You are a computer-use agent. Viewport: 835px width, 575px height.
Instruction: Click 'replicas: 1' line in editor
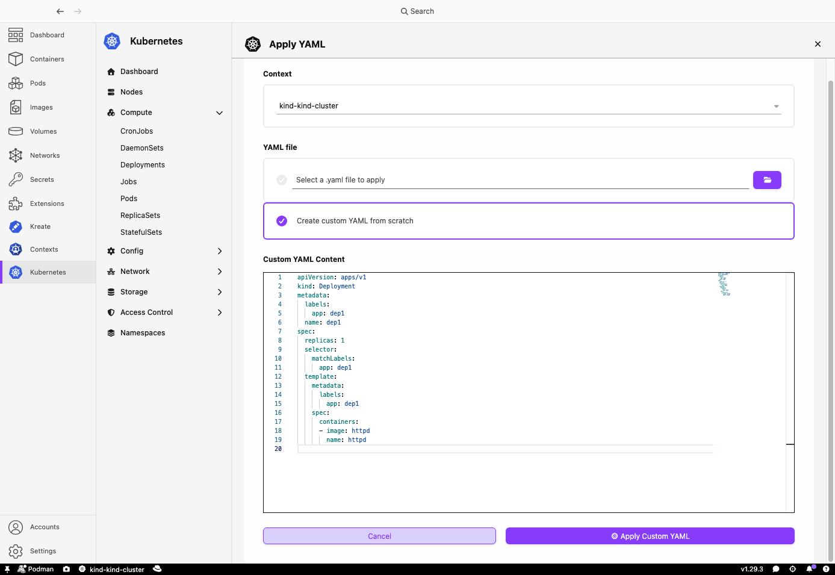click(324, 341)
